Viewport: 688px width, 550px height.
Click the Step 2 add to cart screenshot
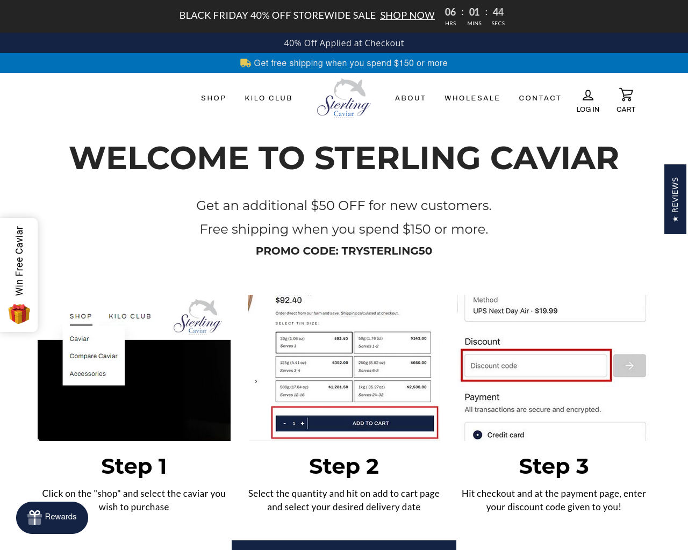[344, 368]
